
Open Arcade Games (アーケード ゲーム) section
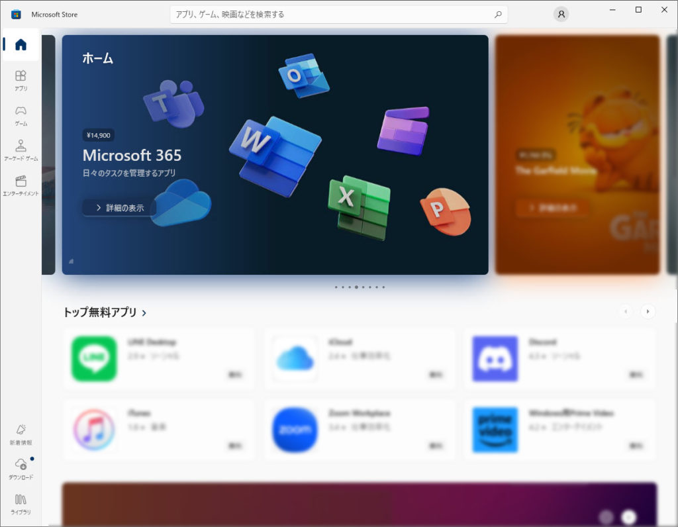pos(21,150)
